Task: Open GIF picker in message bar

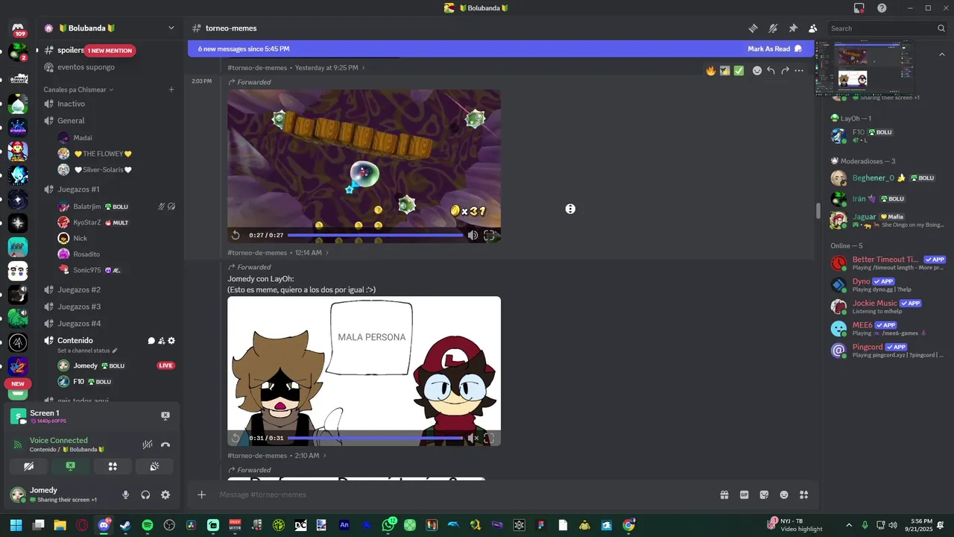Action: 744,494
